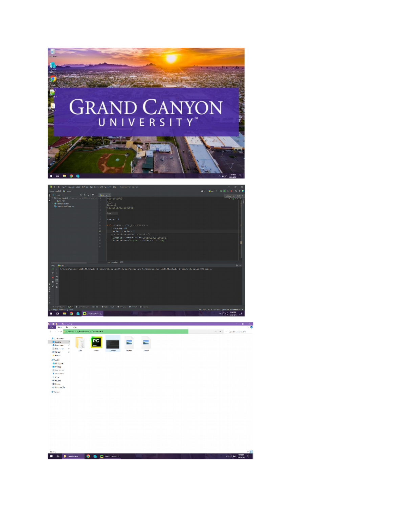This screenshot has width=406, height=525.
Task: Select the first image file next to the dark thumbnail
Action: tap(129, 343)
